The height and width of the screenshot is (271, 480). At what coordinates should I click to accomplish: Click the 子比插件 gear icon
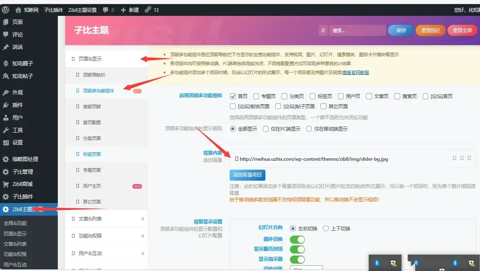(x=6, y=197)
